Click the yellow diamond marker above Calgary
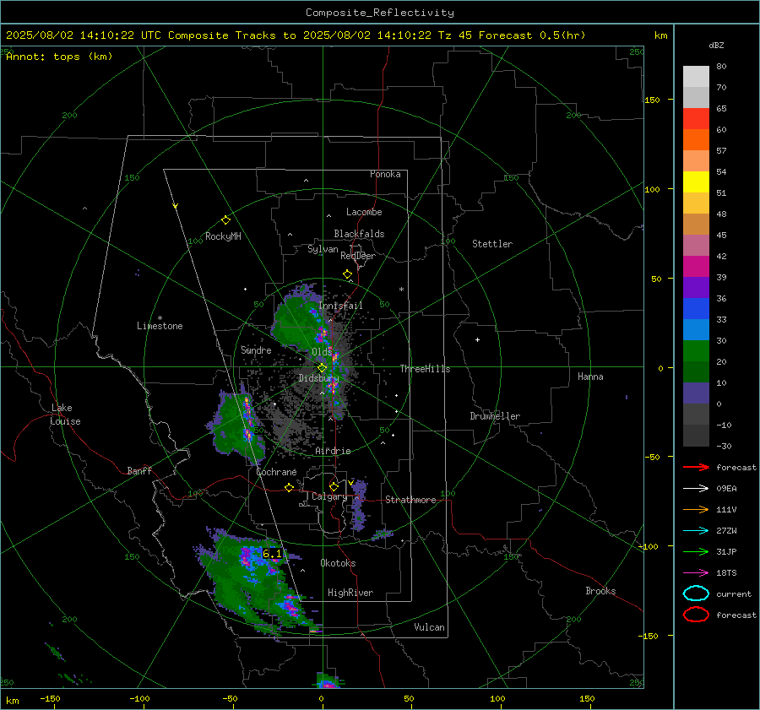Image resolution: width=760 pixels, height=710 pixels. pyautogui.click(x=334, y=486)
